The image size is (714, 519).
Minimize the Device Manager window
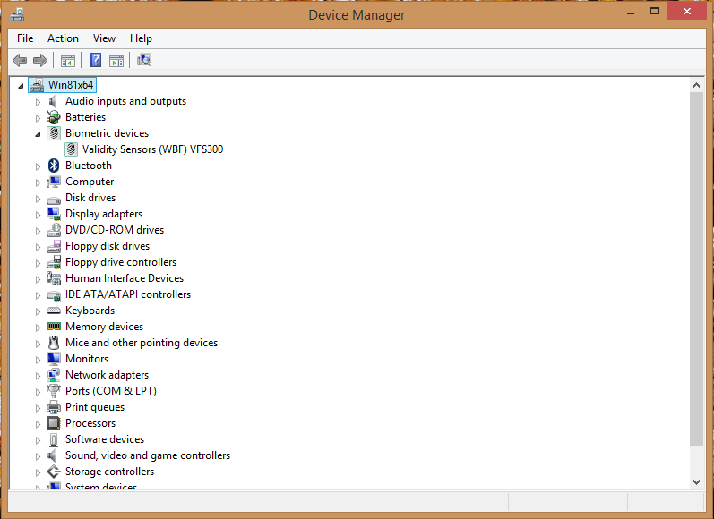(x=631, y=13)
